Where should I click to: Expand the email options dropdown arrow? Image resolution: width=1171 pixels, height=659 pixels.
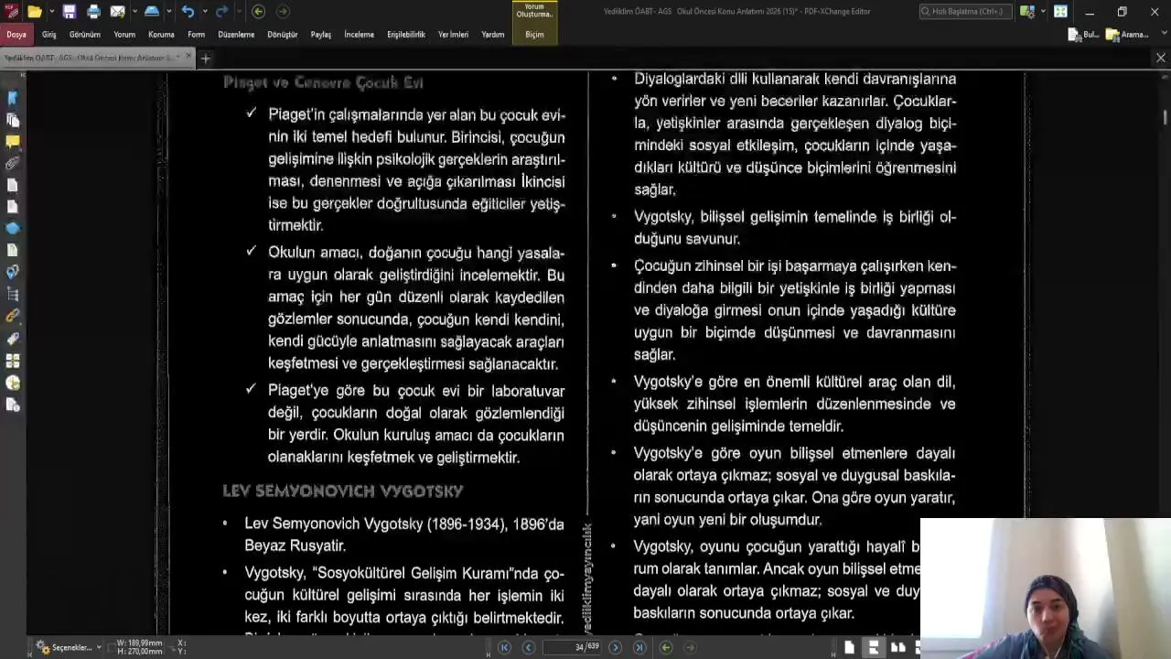coord(134,12)
